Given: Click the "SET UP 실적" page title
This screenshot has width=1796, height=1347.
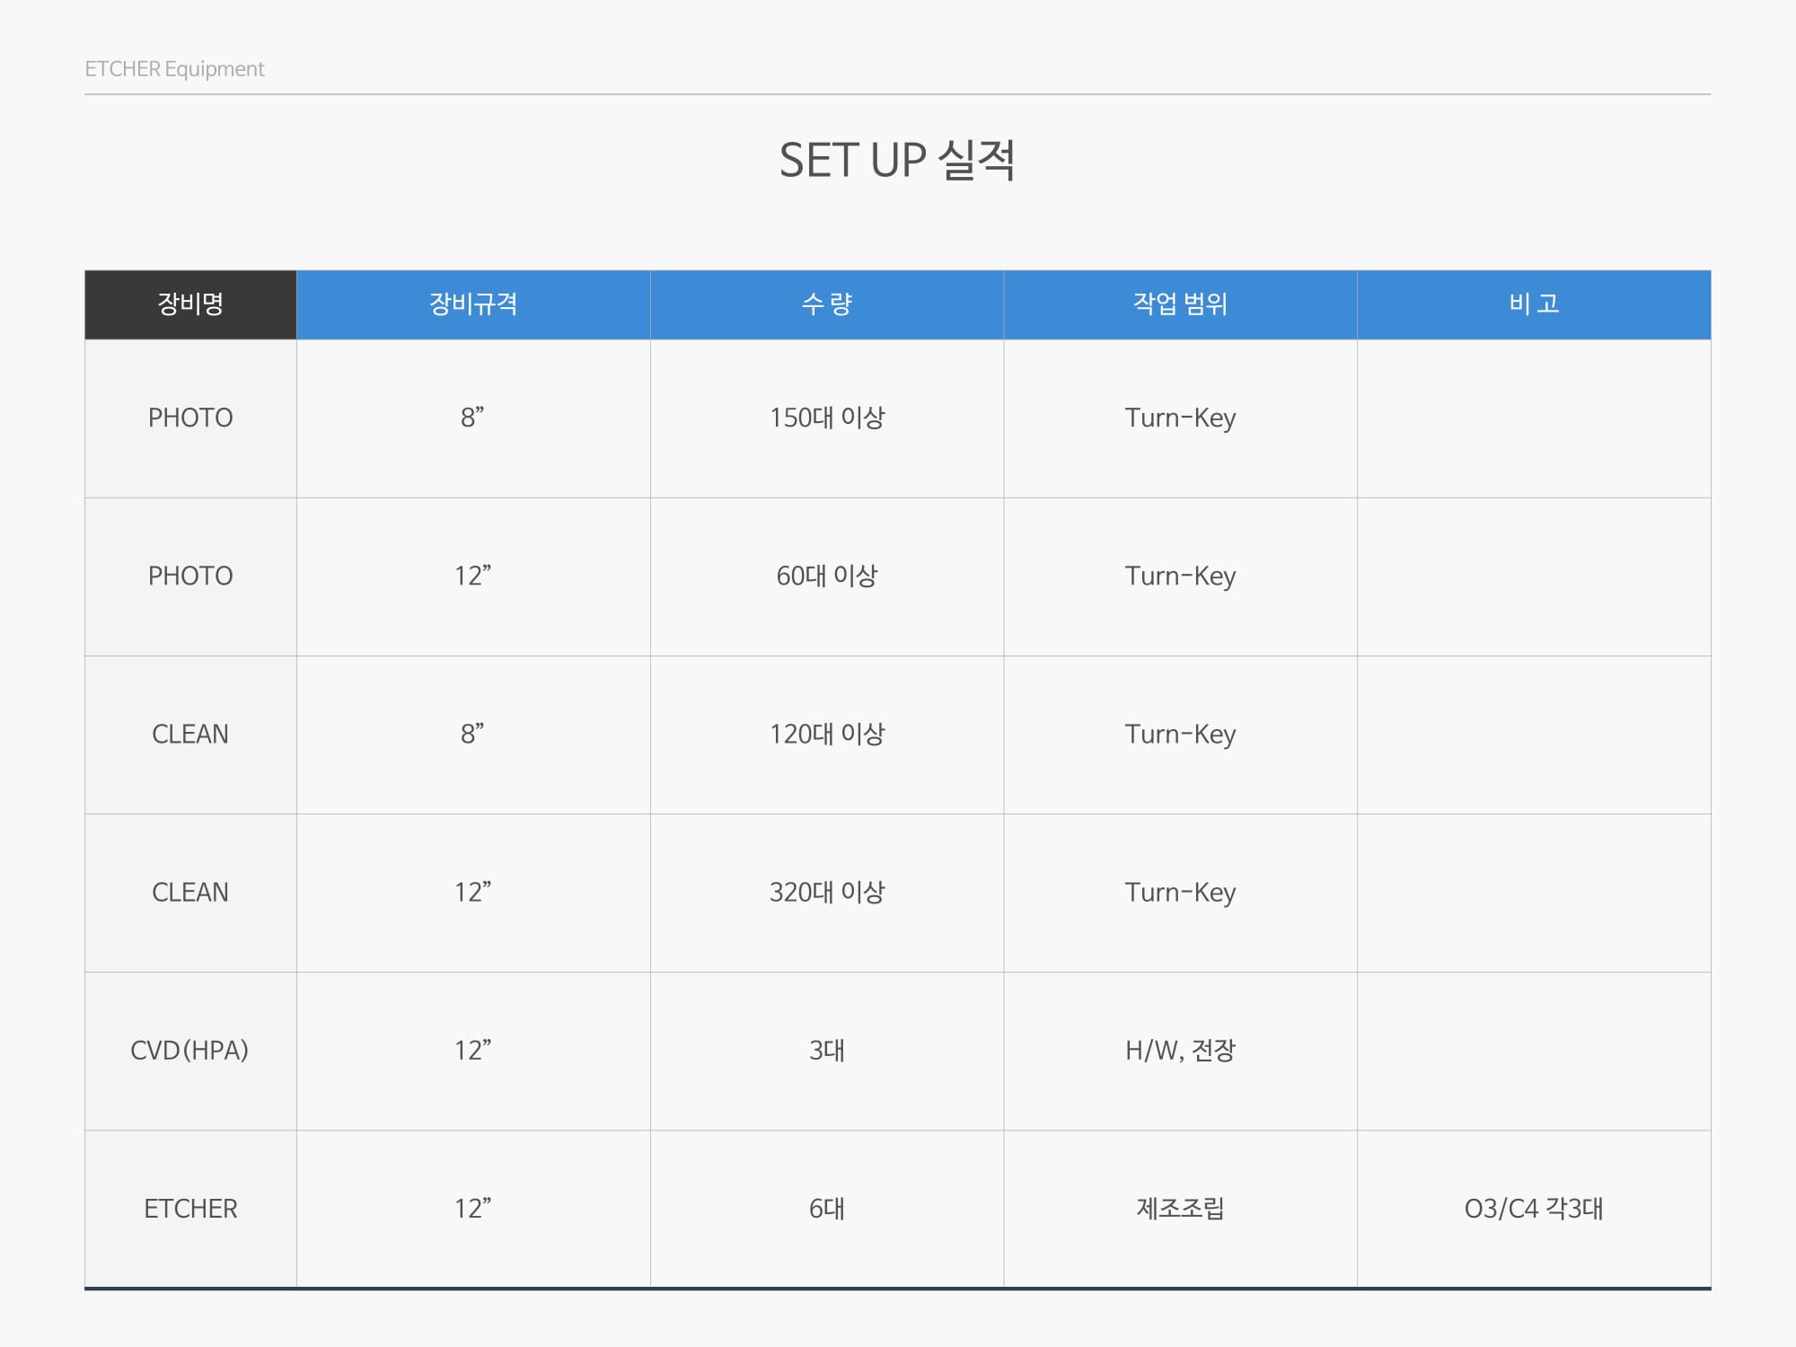Looking at the screenshot, I should tap(897, 161).
